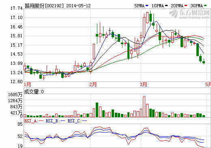The width and height of the screenshot is (211, 148).
Task: Click the red 20PMA color marker
Action: pyautogui.click(x=186, y=6)
